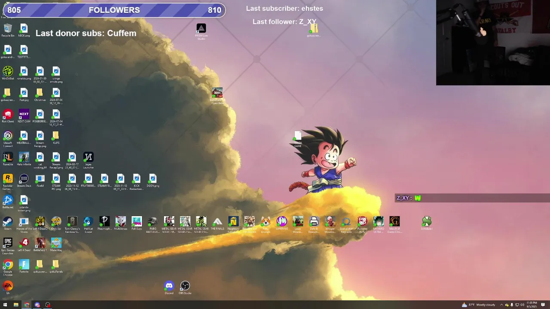Select the FiveM desktop icon
The image size is (550, 309).
point(40,180)
